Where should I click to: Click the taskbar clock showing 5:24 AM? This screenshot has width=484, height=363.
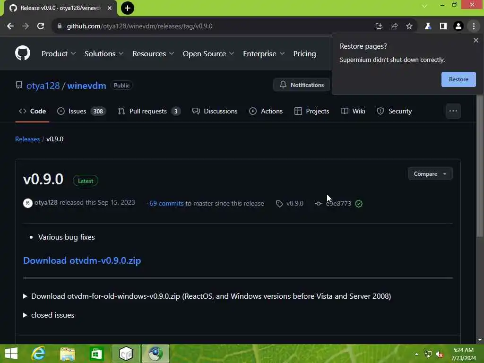[x=463, y=354]
